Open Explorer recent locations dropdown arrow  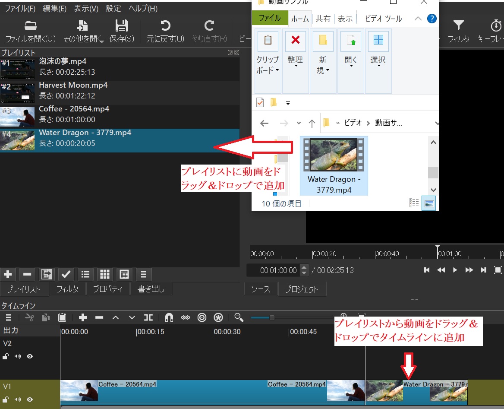[299, 123]
